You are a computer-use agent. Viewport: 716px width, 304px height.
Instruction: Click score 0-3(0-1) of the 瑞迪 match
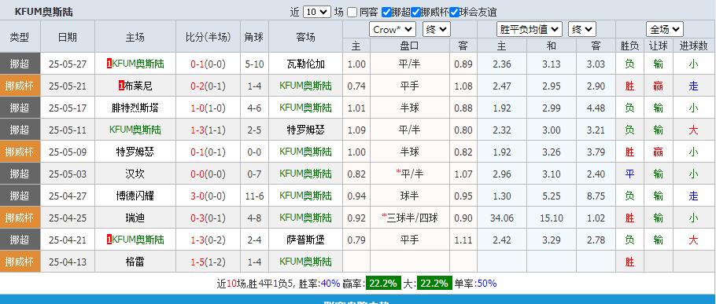point(208,218)
